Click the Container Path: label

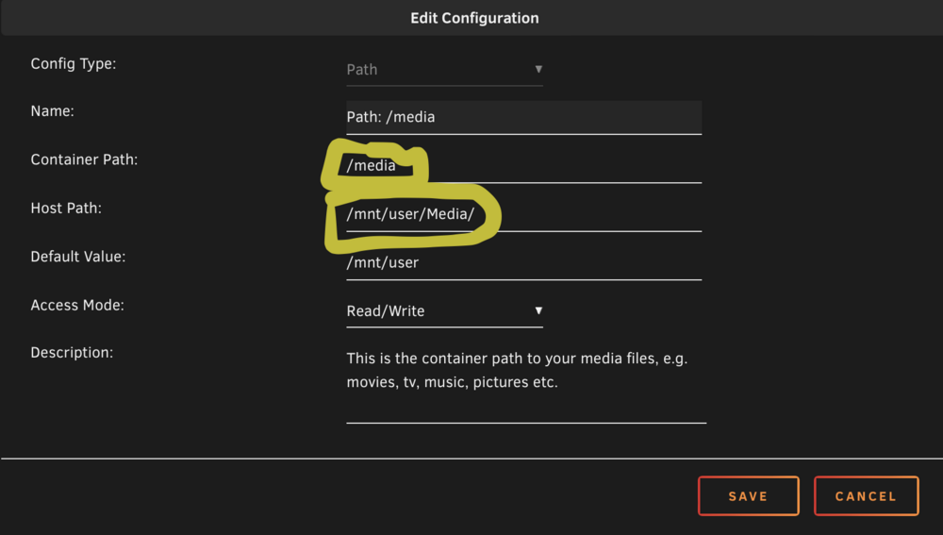click(84, 159)
